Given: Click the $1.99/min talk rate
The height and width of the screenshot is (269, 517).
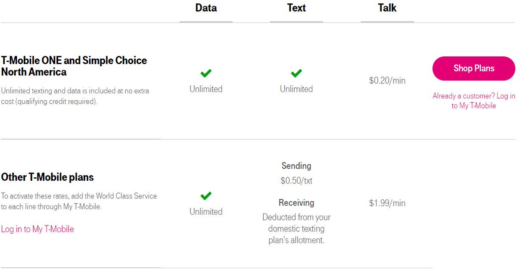Looking at the screenshot, I should (x=387, y=203).
